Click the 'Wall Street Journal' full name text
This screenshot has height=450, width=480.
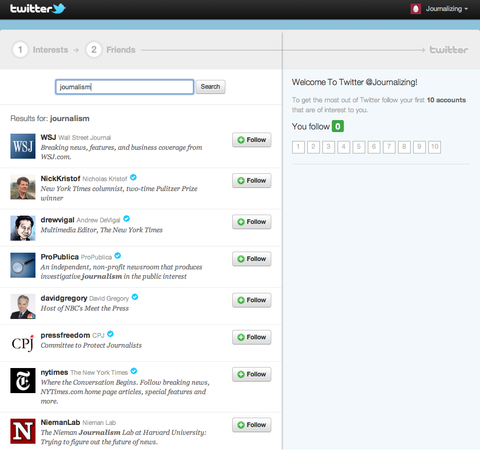[x=85, y=138]
